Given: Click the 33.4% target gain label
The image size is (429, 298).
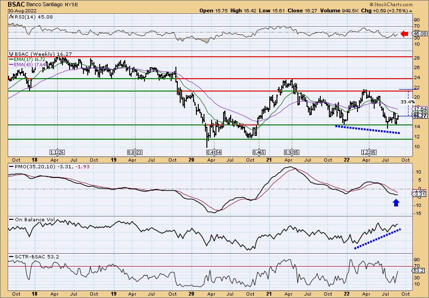Looking at the screenshot, I should tap(408, 102).
